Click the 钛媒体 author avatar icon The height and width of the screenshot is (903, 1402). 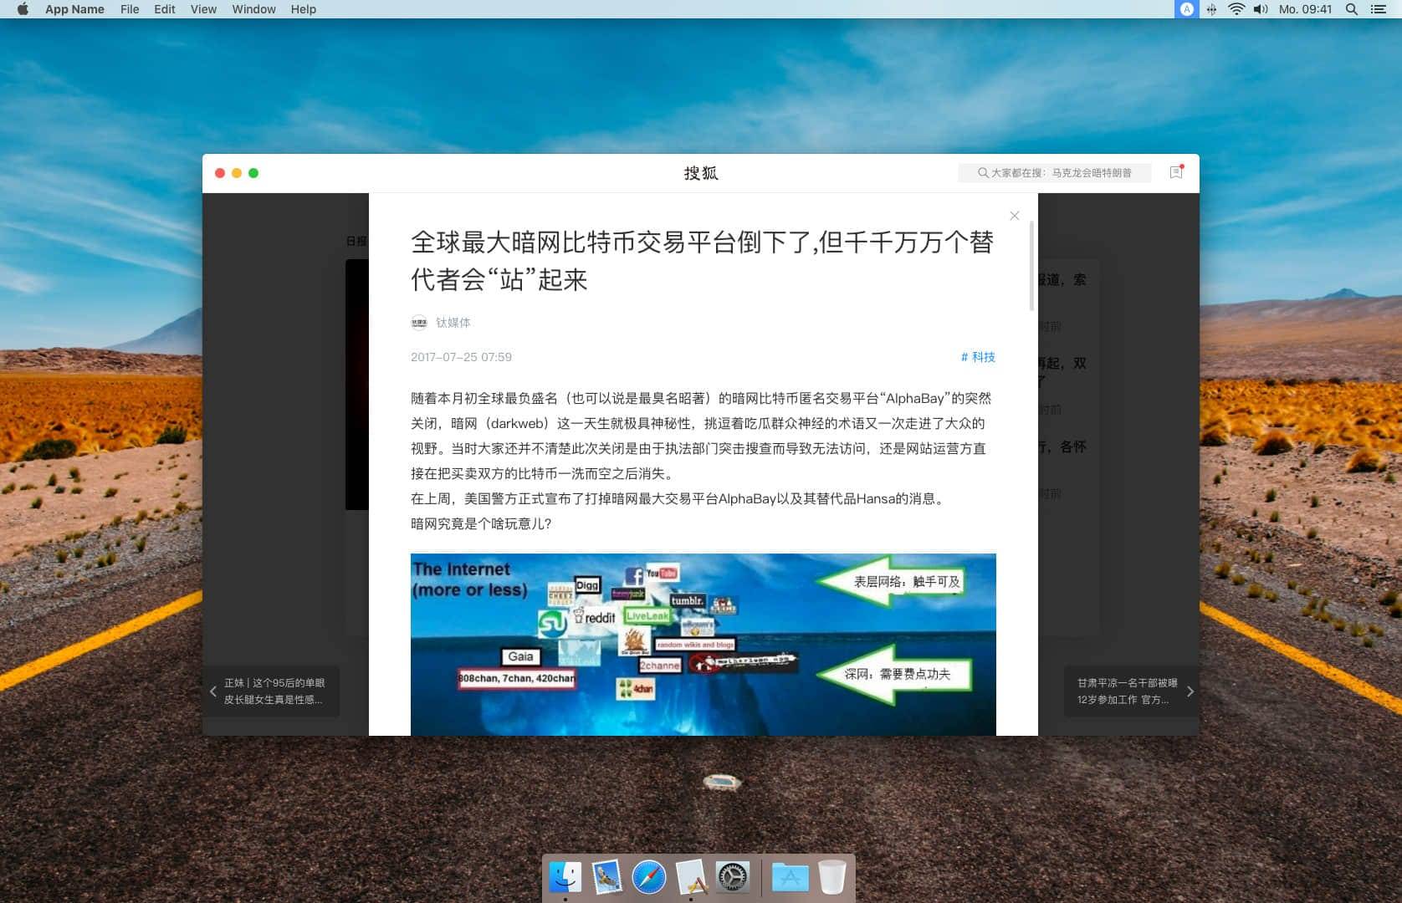pyautogui.click(x=419, y=323)
